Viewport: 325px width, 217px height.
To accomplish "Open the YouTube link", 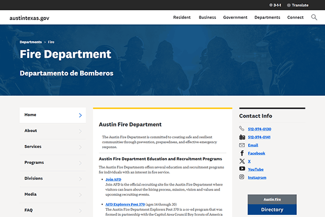I will (256, 169).
